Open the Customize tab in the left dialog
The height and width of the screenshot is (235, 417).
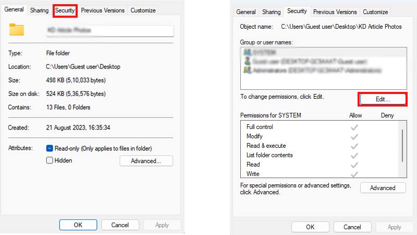coord(143,10)
